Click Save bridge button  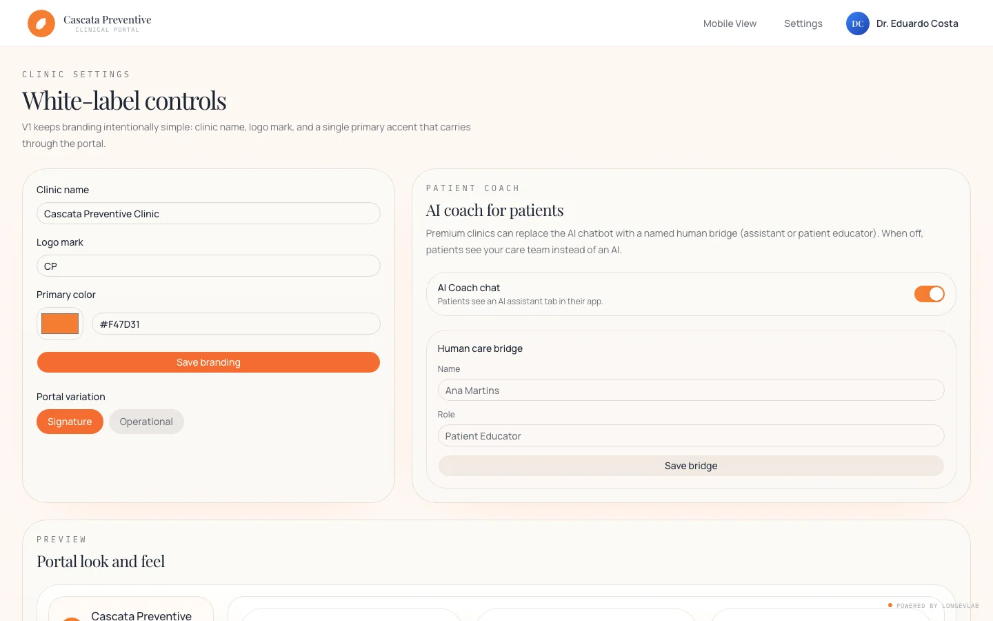coord(691,466)
